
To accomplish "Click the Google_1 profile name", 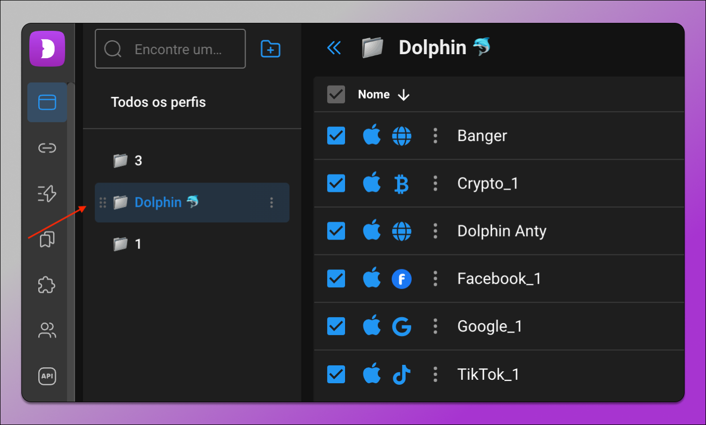I will (x=490, y=327).
